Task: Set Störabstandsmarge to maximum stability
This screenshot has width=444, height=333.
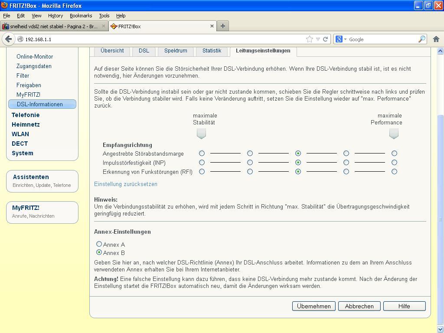Action: pyautogui.click(x=202, y=153)
